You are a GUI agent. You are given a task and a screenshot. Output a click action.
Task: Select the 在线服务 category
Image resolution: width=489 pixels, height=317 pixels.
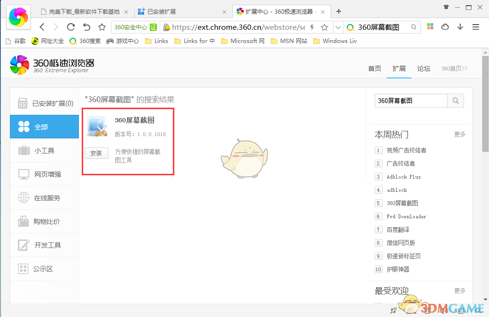click(44, 198)
